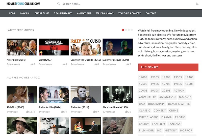Click thumbs-up icon for 100 Girls (2000)
Screen dimensions: 202x136
(x=27, y=112)
